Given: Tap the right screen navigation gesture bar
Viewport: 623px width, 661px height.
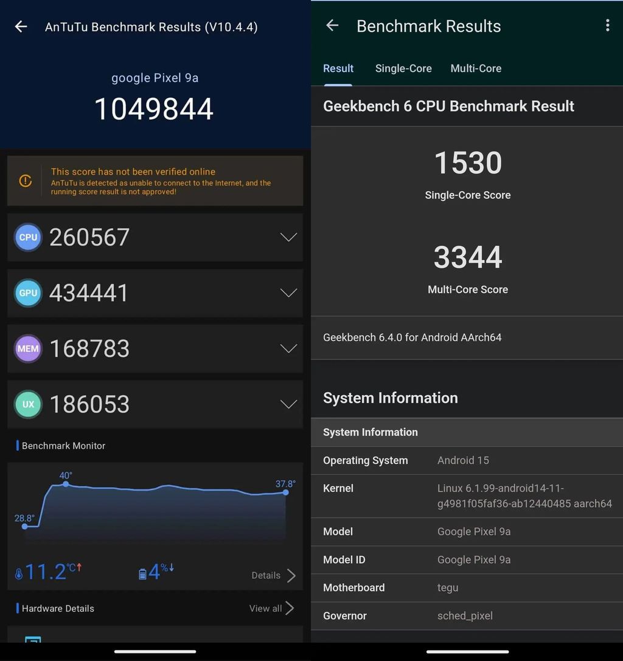Looking at the screenshot, I should (x=467, y=652).
